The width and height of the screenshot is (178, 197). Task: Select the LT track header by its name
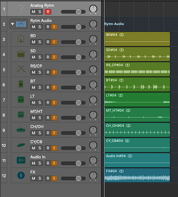coord(33,96)
